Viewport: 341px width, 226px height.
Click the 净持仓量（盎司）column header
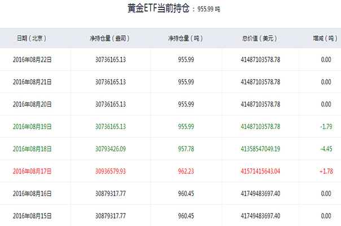(x=110, y=38)
